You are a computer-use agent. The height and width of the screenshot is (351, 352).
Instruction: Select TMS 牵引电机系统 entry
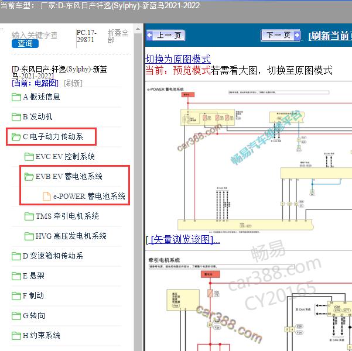[67, 216]
